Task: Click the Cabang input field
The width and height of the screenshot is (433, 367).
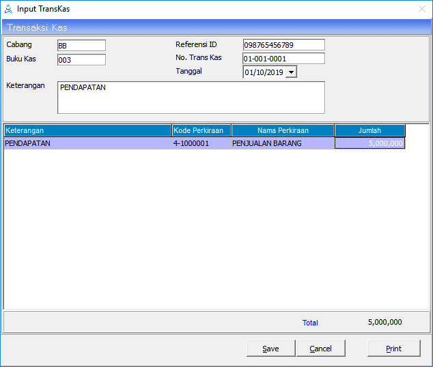Action: (x=81, y=46)
